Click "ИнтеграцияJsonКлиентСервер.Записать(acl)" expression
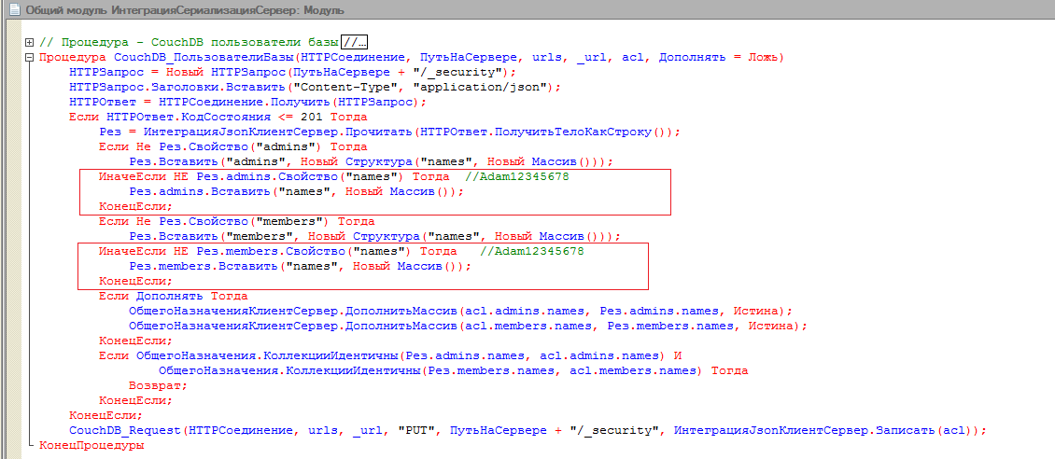 click(825, 430)
